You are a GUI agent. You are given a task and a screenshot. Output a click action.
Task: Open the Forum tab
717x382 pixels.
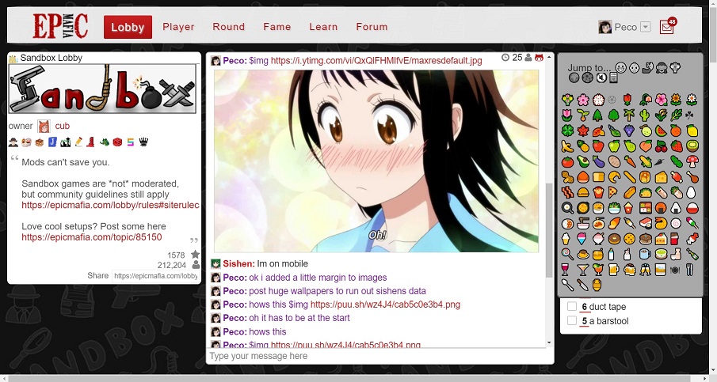[x=372, y=27]
